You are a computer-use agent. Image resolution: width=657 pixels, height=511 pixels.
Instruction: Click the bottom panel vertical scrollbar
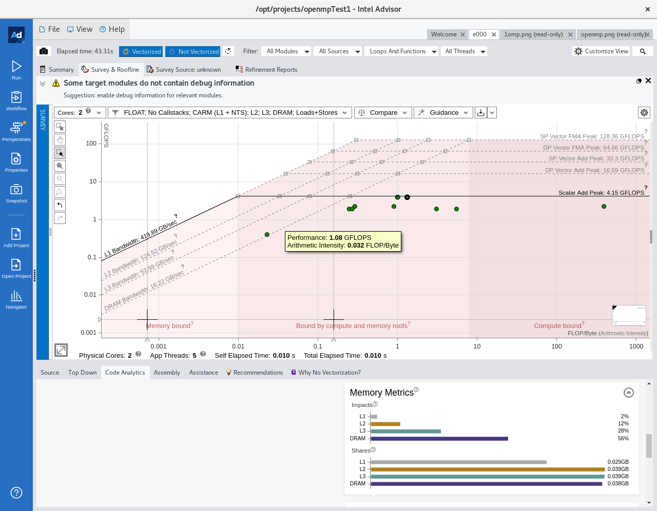pos(649,445)
